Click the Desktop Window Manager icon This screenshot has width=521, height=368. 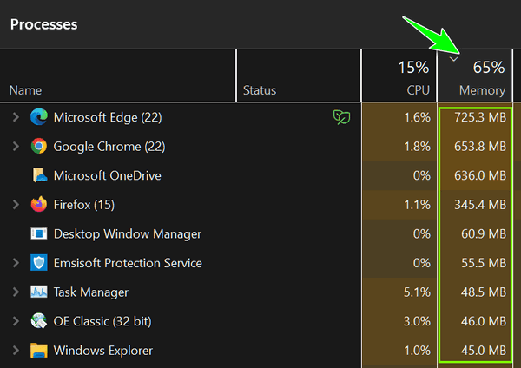(x=39, y=233)
